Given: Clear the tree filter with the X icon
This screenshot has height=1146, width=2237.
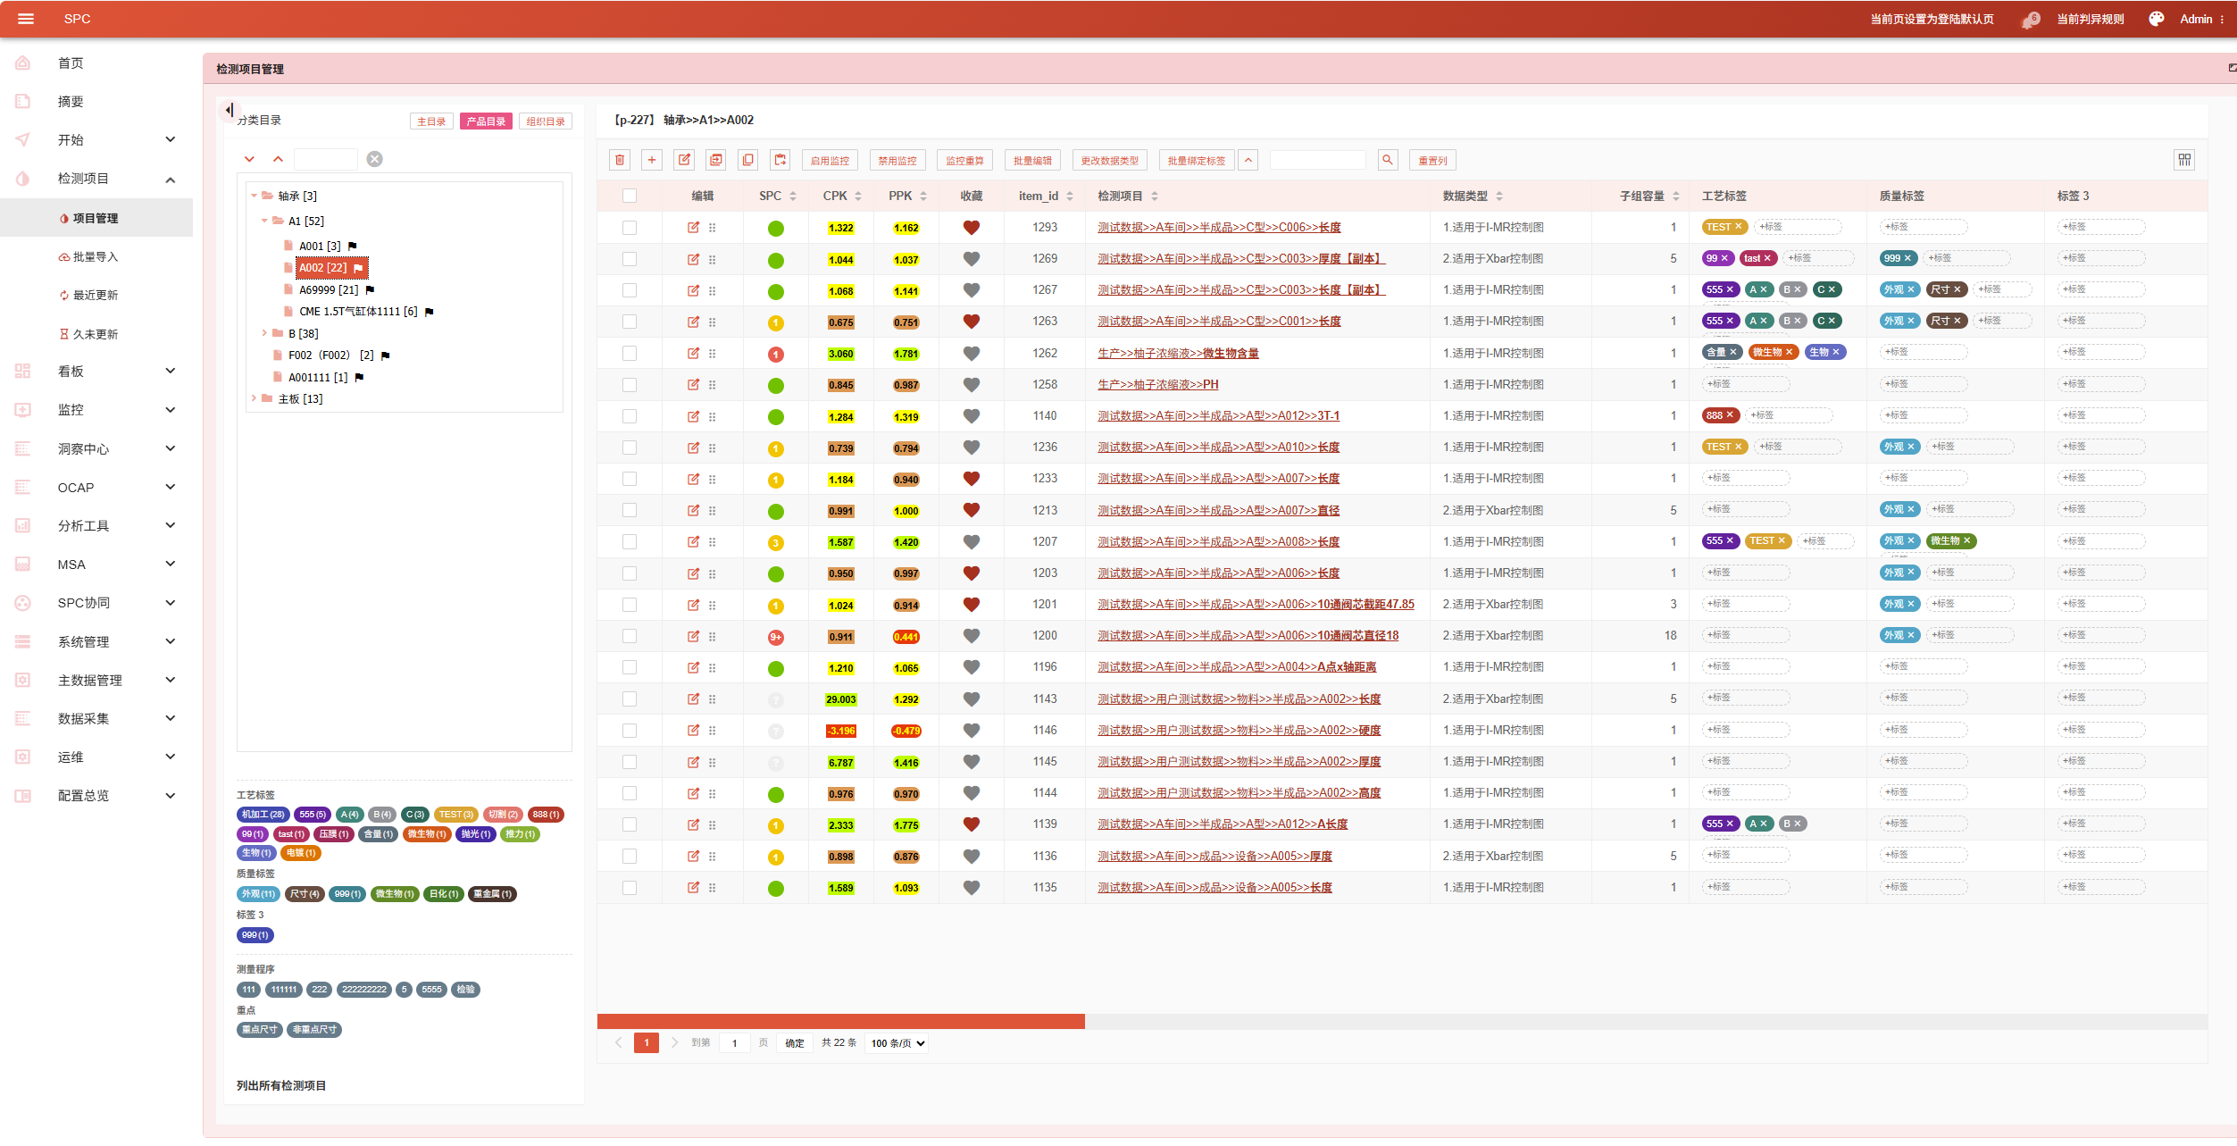Looking at the screenshot, I should coord(375,159).
